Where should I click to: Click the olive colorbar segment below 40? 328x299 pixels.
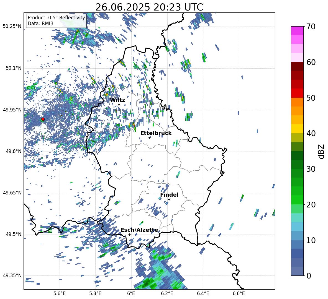point(297,137)
